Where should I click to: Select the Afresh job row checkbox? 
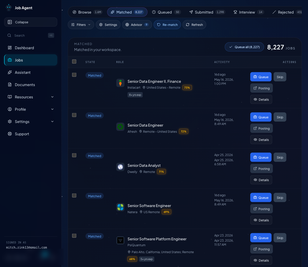click(74, 115)
